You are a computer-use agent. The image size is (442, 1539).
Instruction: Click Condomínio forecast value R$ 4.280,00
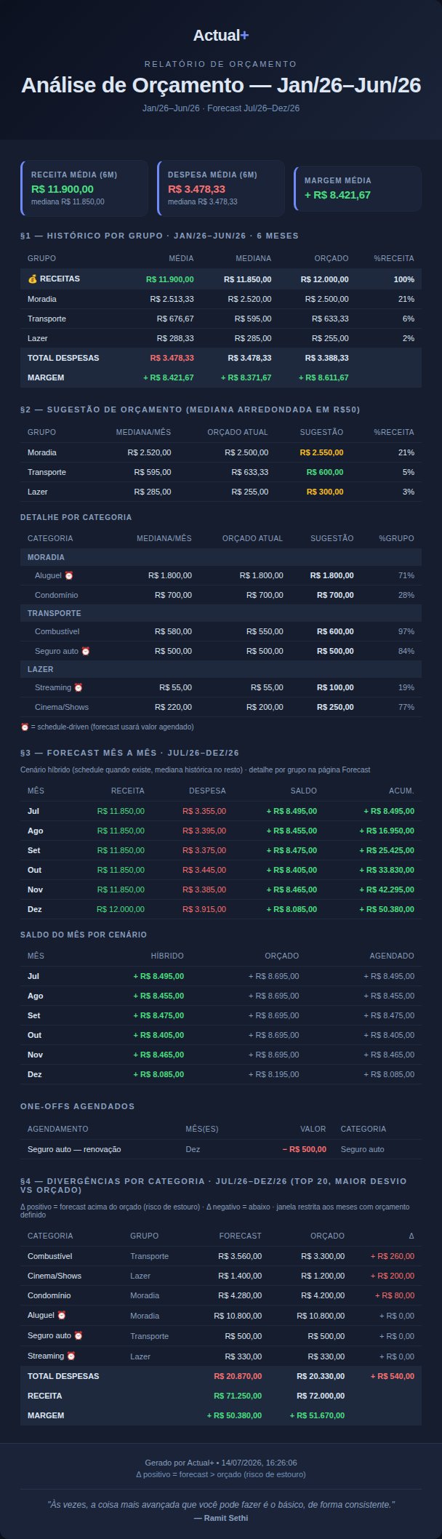tap(240, 1295)
